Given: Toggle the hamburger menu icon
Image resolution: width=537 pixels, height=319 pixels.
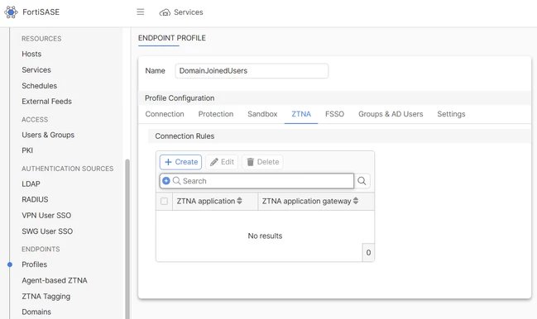Looking at the screenshot, I should (141, 12).
